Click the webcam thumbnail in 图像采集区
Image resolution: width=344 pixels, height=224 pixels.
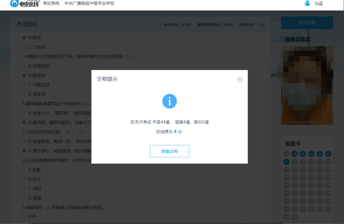pyautogui.click(x=307, y=85)
